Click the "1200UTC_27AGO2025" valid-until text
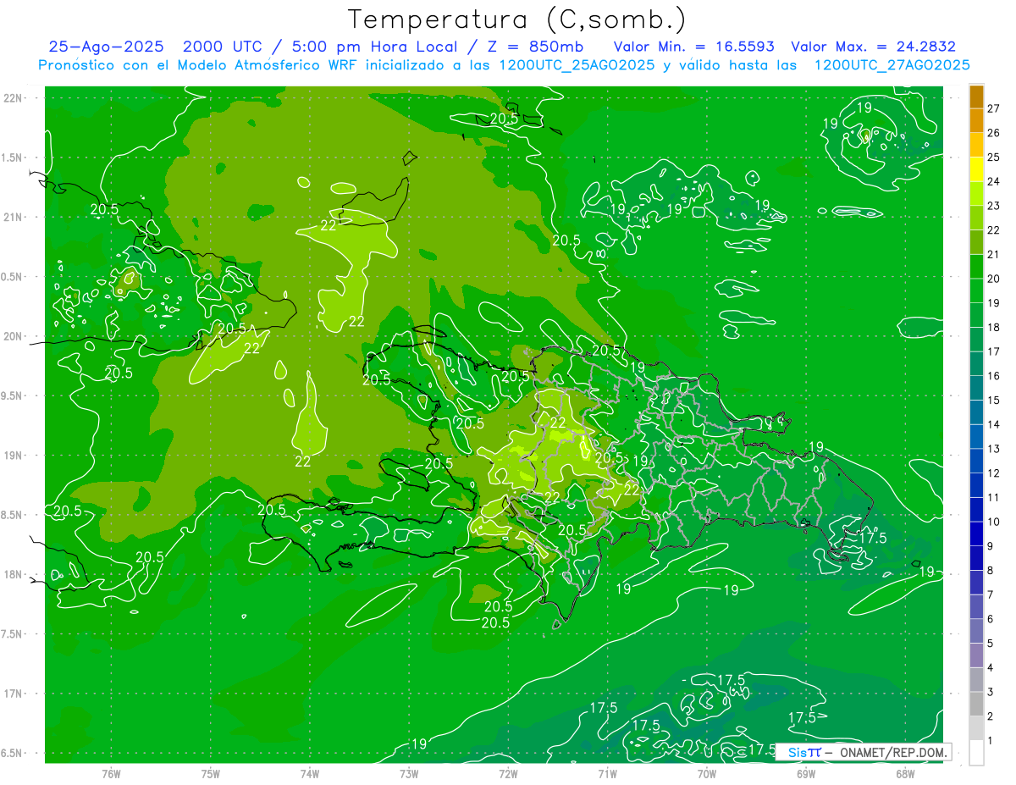 point(892,65)
